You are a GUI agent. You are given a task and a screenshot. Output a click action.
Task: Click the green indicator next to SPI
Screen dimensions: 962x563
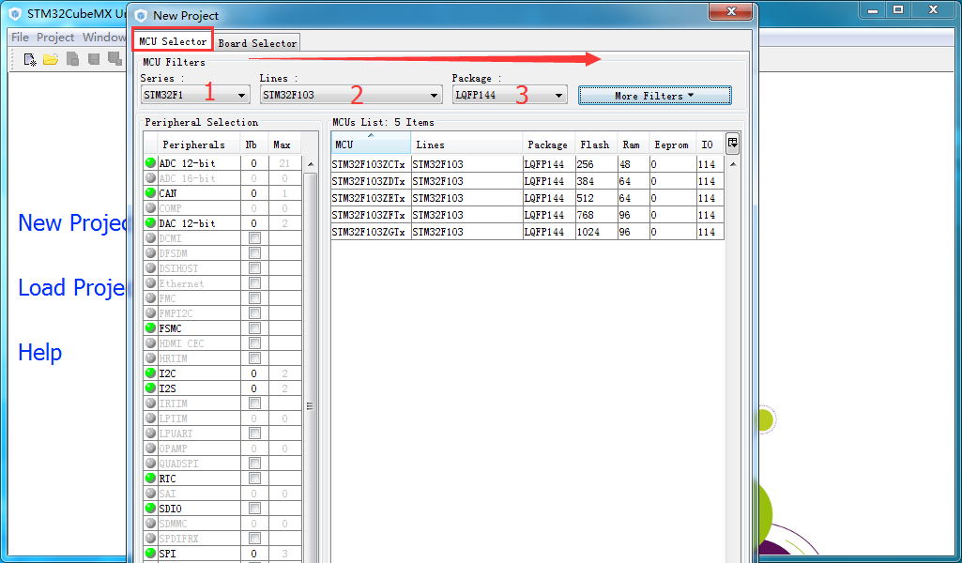coord(150,554)
